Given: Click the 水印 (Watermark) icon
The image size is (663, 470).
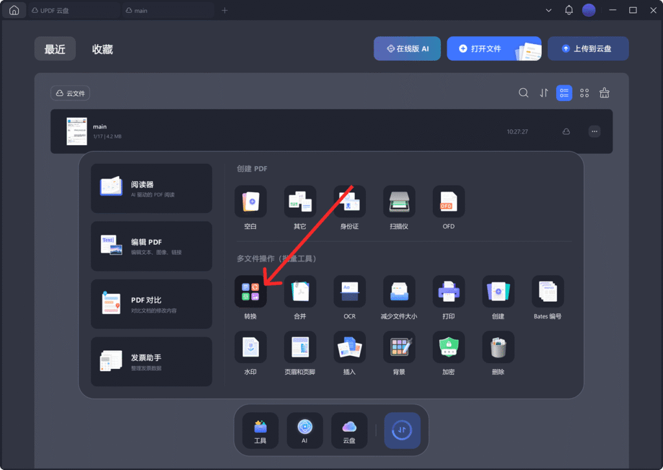Looking at the screenshot, I should (250, 348).
